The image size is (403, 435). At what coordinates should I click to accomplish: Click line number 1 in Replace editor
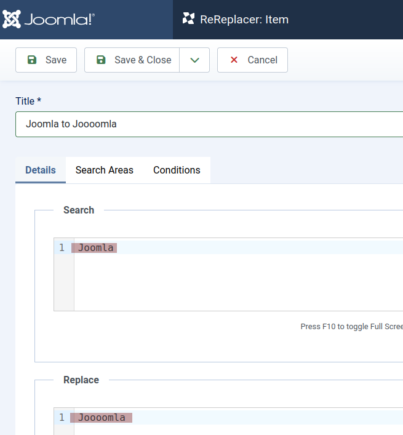pyautogui.click(x=62, y=417)
